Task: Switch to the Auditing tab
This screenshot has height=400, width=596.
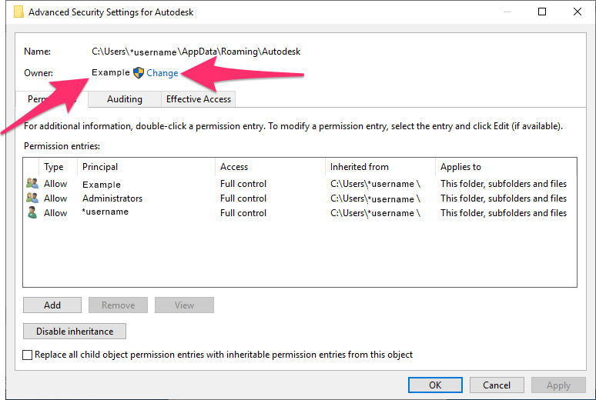Action: [124, 99]
